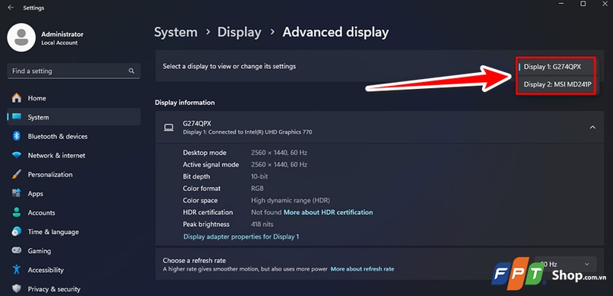
Task: Click the Active signal mode value
Action: tap(279, 165)
